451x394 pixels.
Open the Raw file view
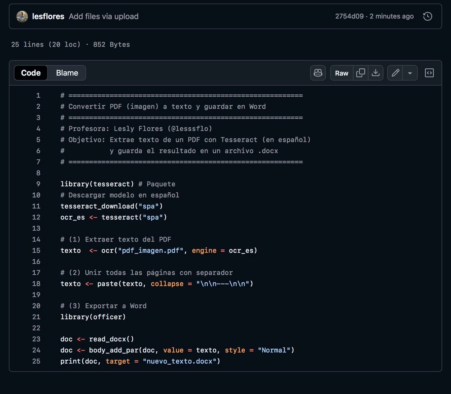(342, 73)
